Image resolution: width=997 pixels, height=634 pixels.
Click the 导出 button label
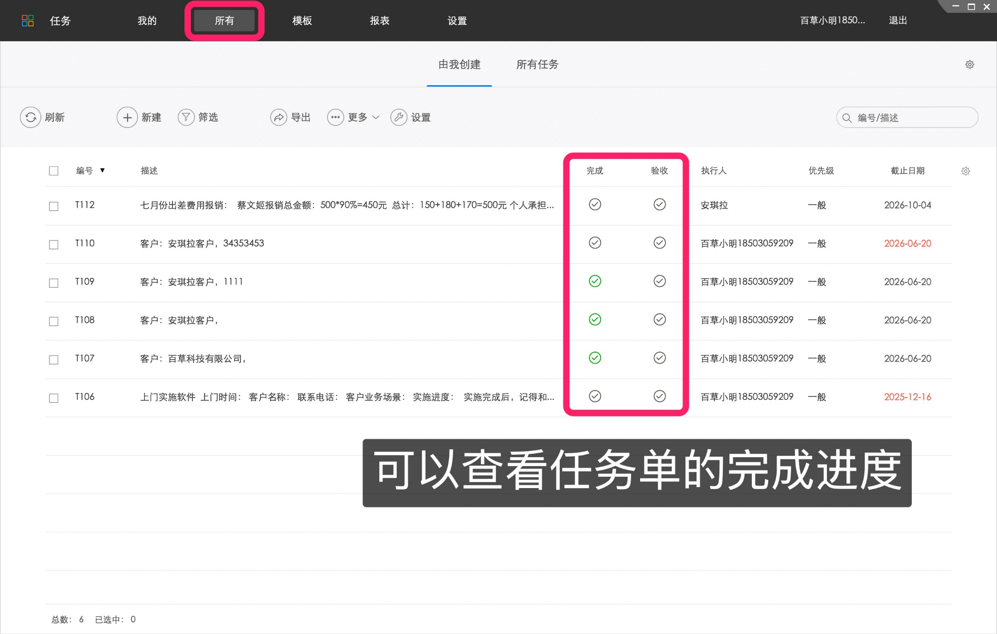(x=301, y=118)
